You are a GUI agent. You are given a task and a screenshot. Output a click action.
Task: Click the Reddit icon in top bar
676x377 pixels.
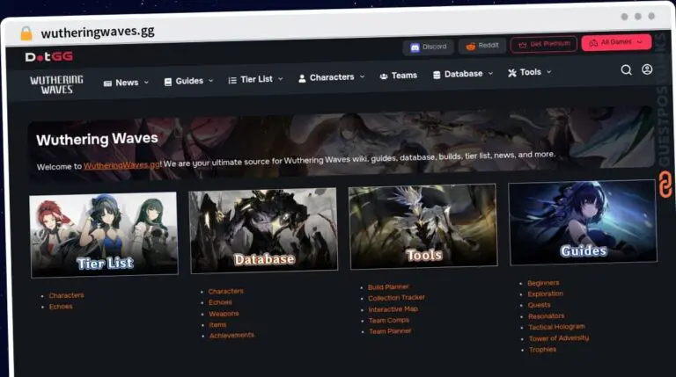[470, 46]
